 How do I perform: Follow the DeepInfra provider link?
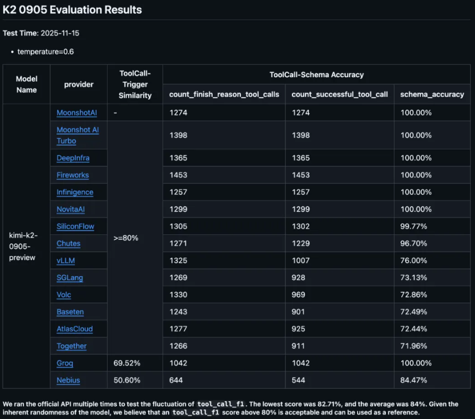73,158
